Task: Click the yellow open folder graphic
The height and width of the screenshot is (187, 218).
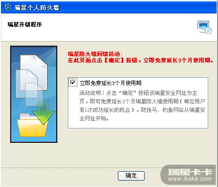Action: point(33,127)
